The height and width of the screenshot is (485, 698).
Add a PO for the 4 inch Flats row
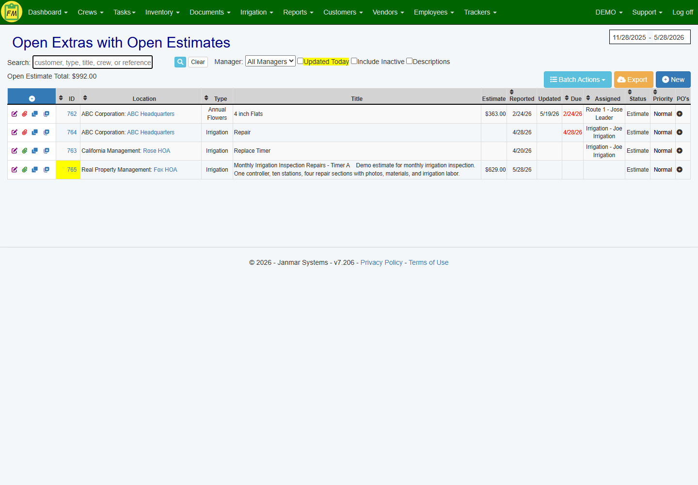click(680, 114)
